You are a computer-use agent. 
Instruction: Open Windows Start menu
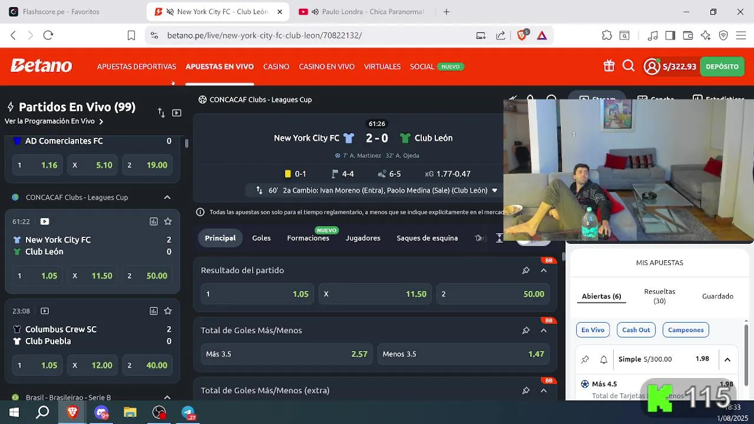point(14,412)
